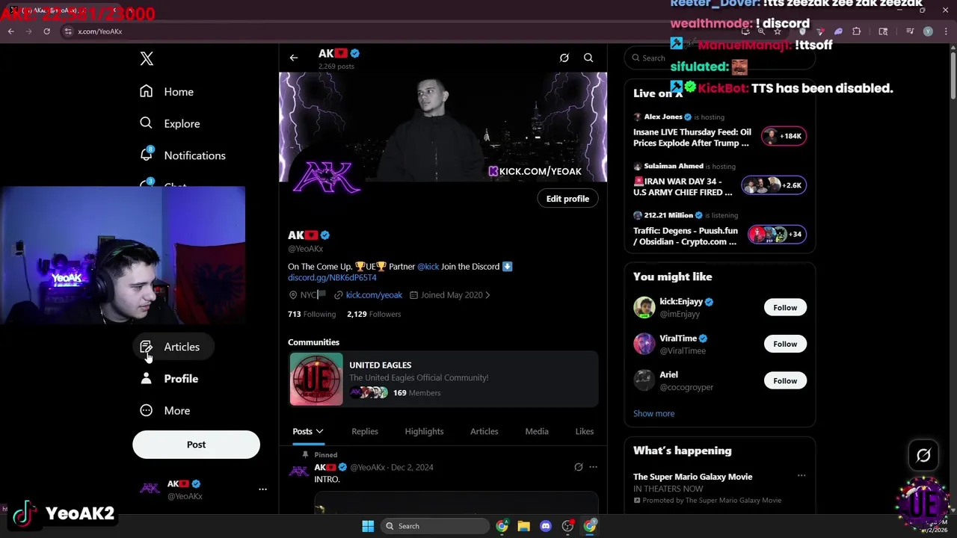Open browser extensions puzzle icon
This screenshot has width=957, height=538.
click(x=857, y=31)
